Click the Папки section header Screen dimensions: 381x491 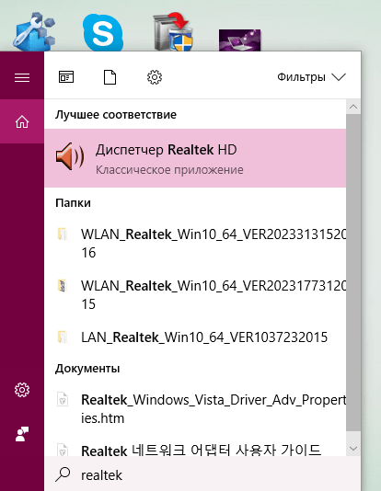[x=73, y=203]
